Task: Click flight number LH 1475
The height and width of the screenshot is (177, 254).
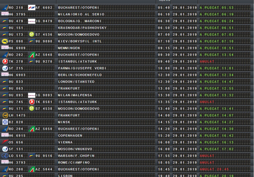Action: [x=17, y=115]
